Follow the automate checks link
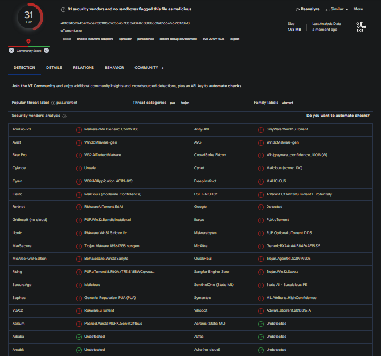This screenshot has height=356, width=381. coord(226,86)
